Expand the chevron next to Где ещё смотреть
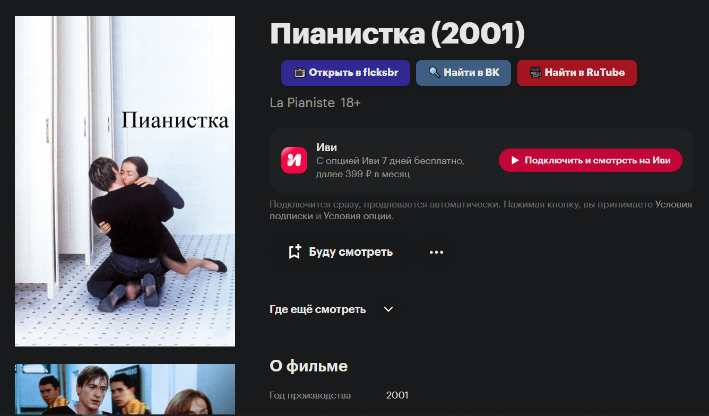 coord(388,309)
